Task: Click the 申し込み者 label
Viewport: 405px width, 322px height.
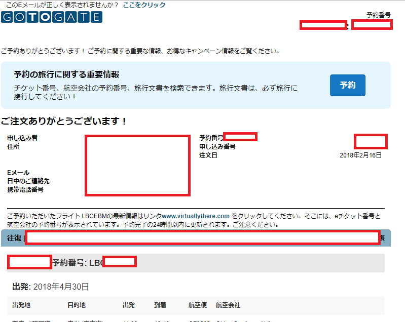Action: coord(22,138)
